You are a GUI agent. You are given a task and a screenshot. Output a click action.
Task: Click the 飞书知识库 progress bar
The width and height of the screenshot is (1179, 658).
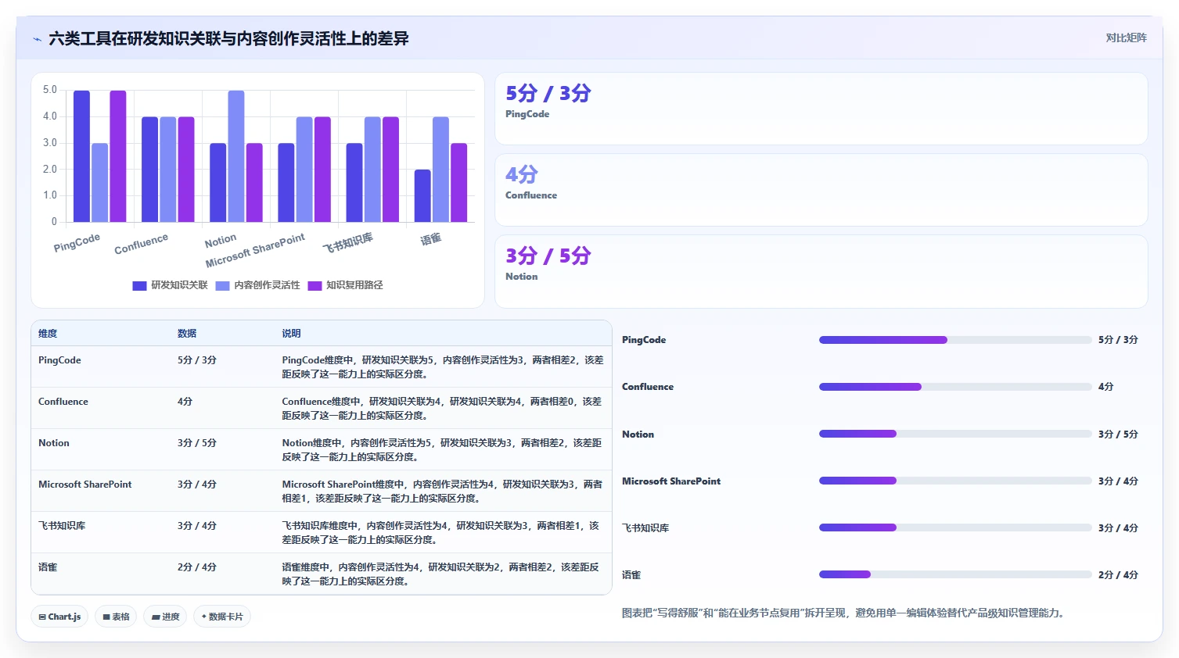955,527
